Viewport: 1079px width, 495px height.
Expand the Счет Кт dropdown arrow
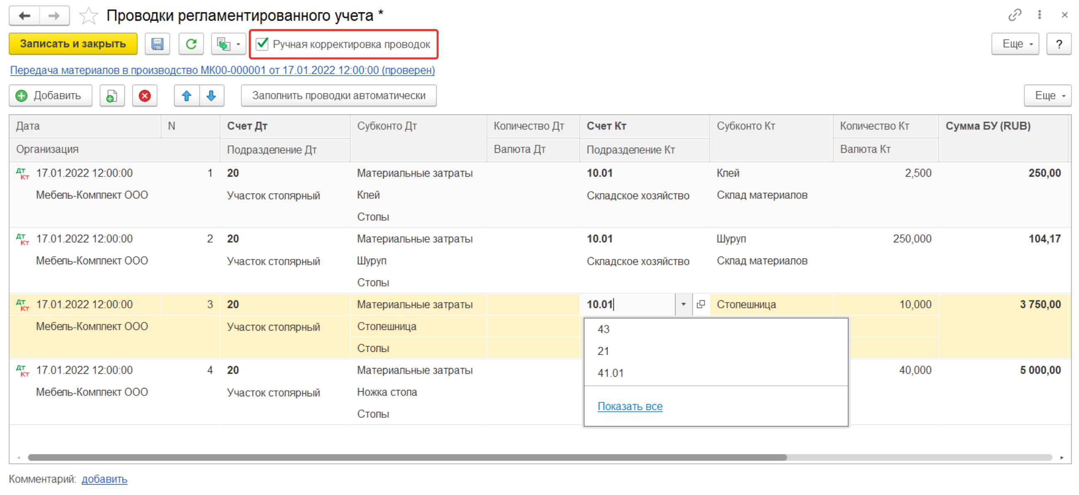[683, 305]
